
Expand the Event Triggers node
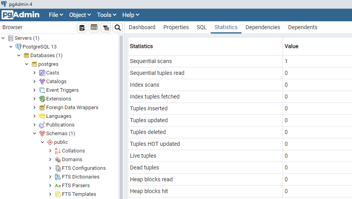click(35, 90)
